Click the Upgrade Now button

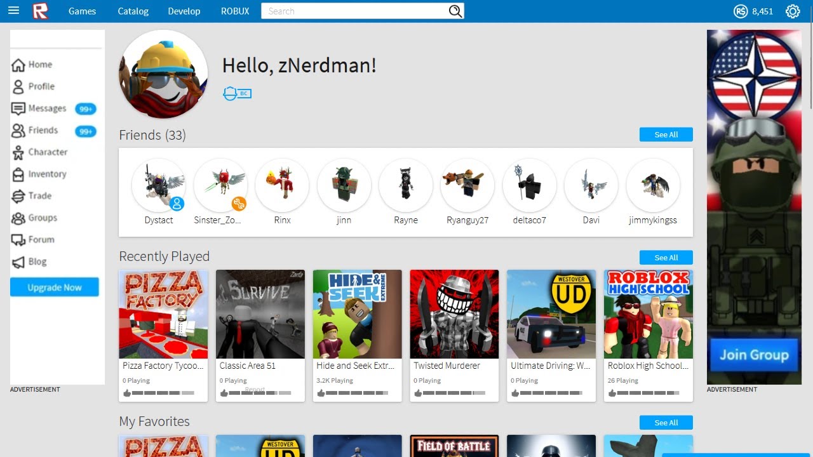coord(55,287)
